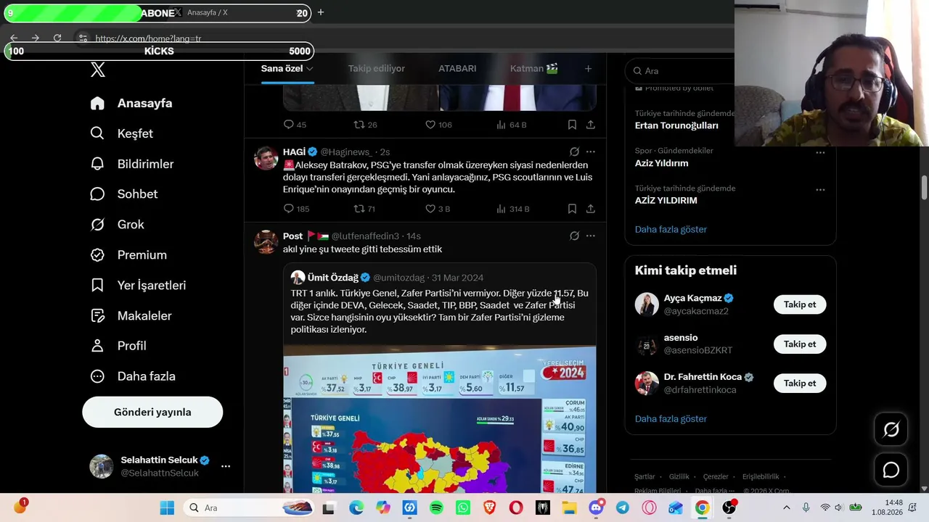Switch to the Katman tab
929x522 pixels.
534,68
